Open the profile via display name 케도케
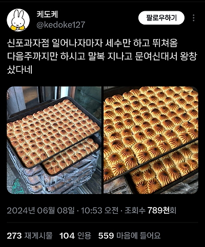 pos(47,14)
